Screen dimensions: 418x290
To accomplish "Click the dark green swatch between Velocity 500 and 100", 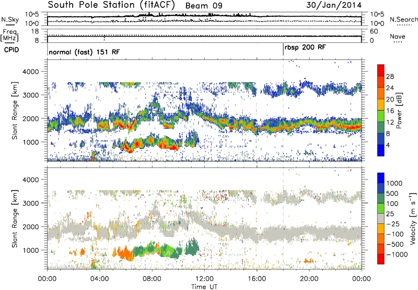I will [381, 198].
